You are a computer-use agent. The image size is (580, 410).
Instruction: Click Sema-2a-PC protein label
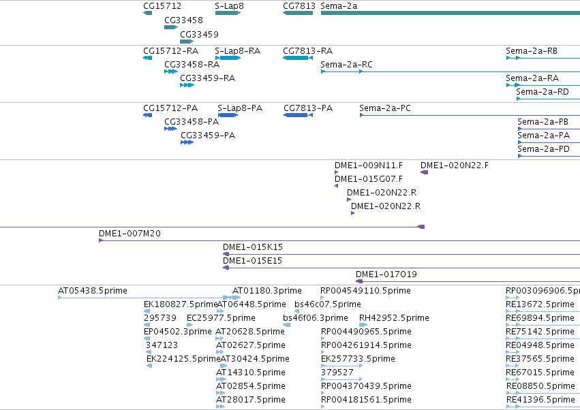coord(384,108)
